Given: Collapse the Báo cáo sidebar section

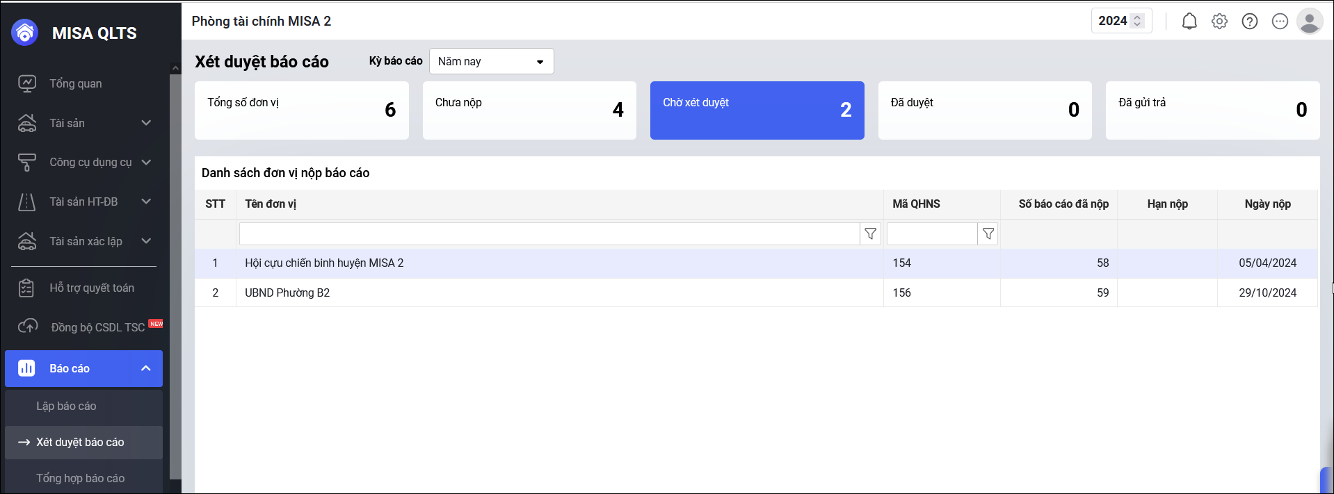Looking at the screenshot, I should coord(145,368).
